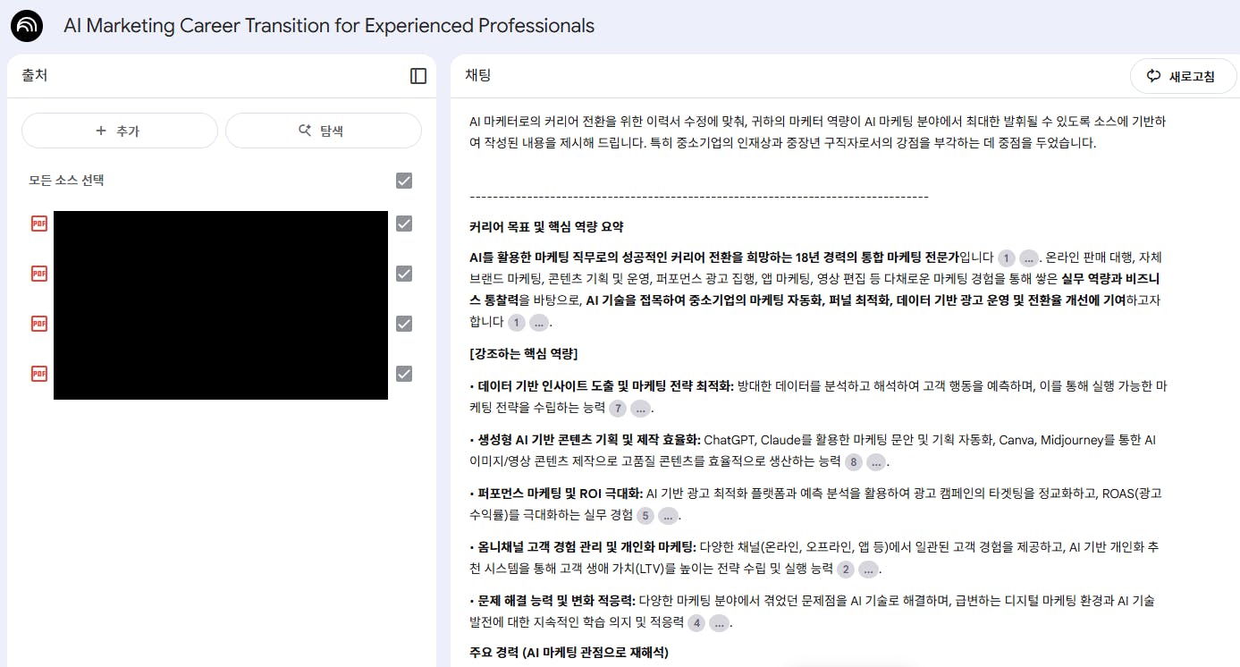Viewport: 1240px width, 667px height.
Task: Expand the ellipsis chip beside citation 8
Action: pyautogui.click(x=876, y=461)
